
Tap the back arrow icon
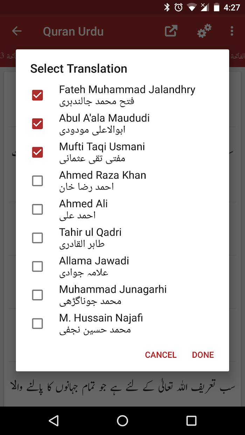(x=17, y=31)
